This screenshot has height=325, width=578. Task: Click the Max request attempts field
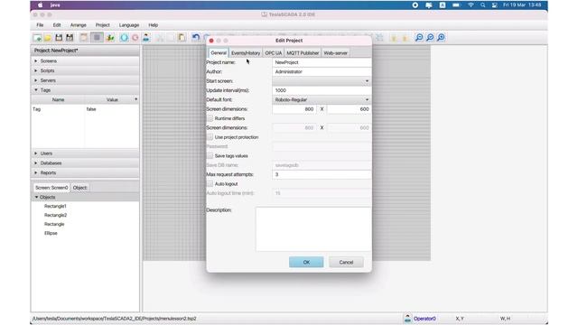coord(322,174)
